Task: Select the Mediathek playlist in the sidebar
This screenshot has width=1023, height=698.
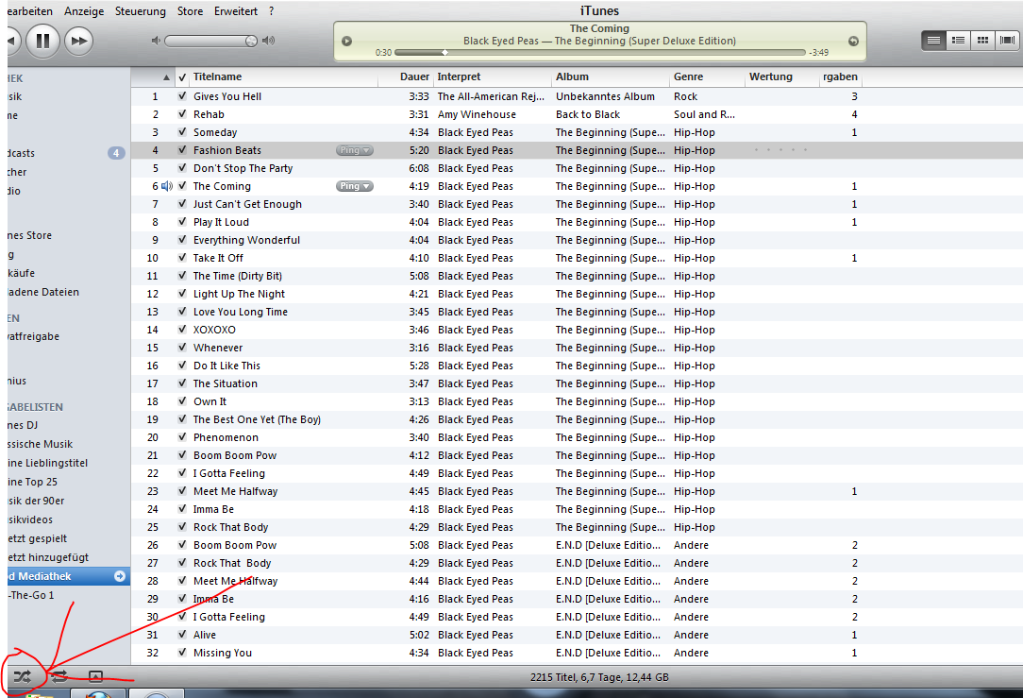Action: (69, 576)
